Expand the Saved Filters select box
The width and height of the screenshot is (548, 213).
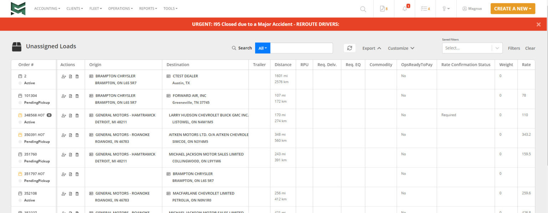pyautogui.click(x=472, y=48)
